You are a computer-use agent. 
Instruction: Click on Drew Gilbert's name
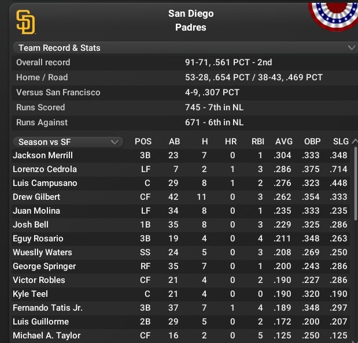point(36,197)
